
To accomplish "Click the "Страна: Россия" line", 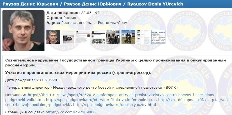I will [61, 18].
